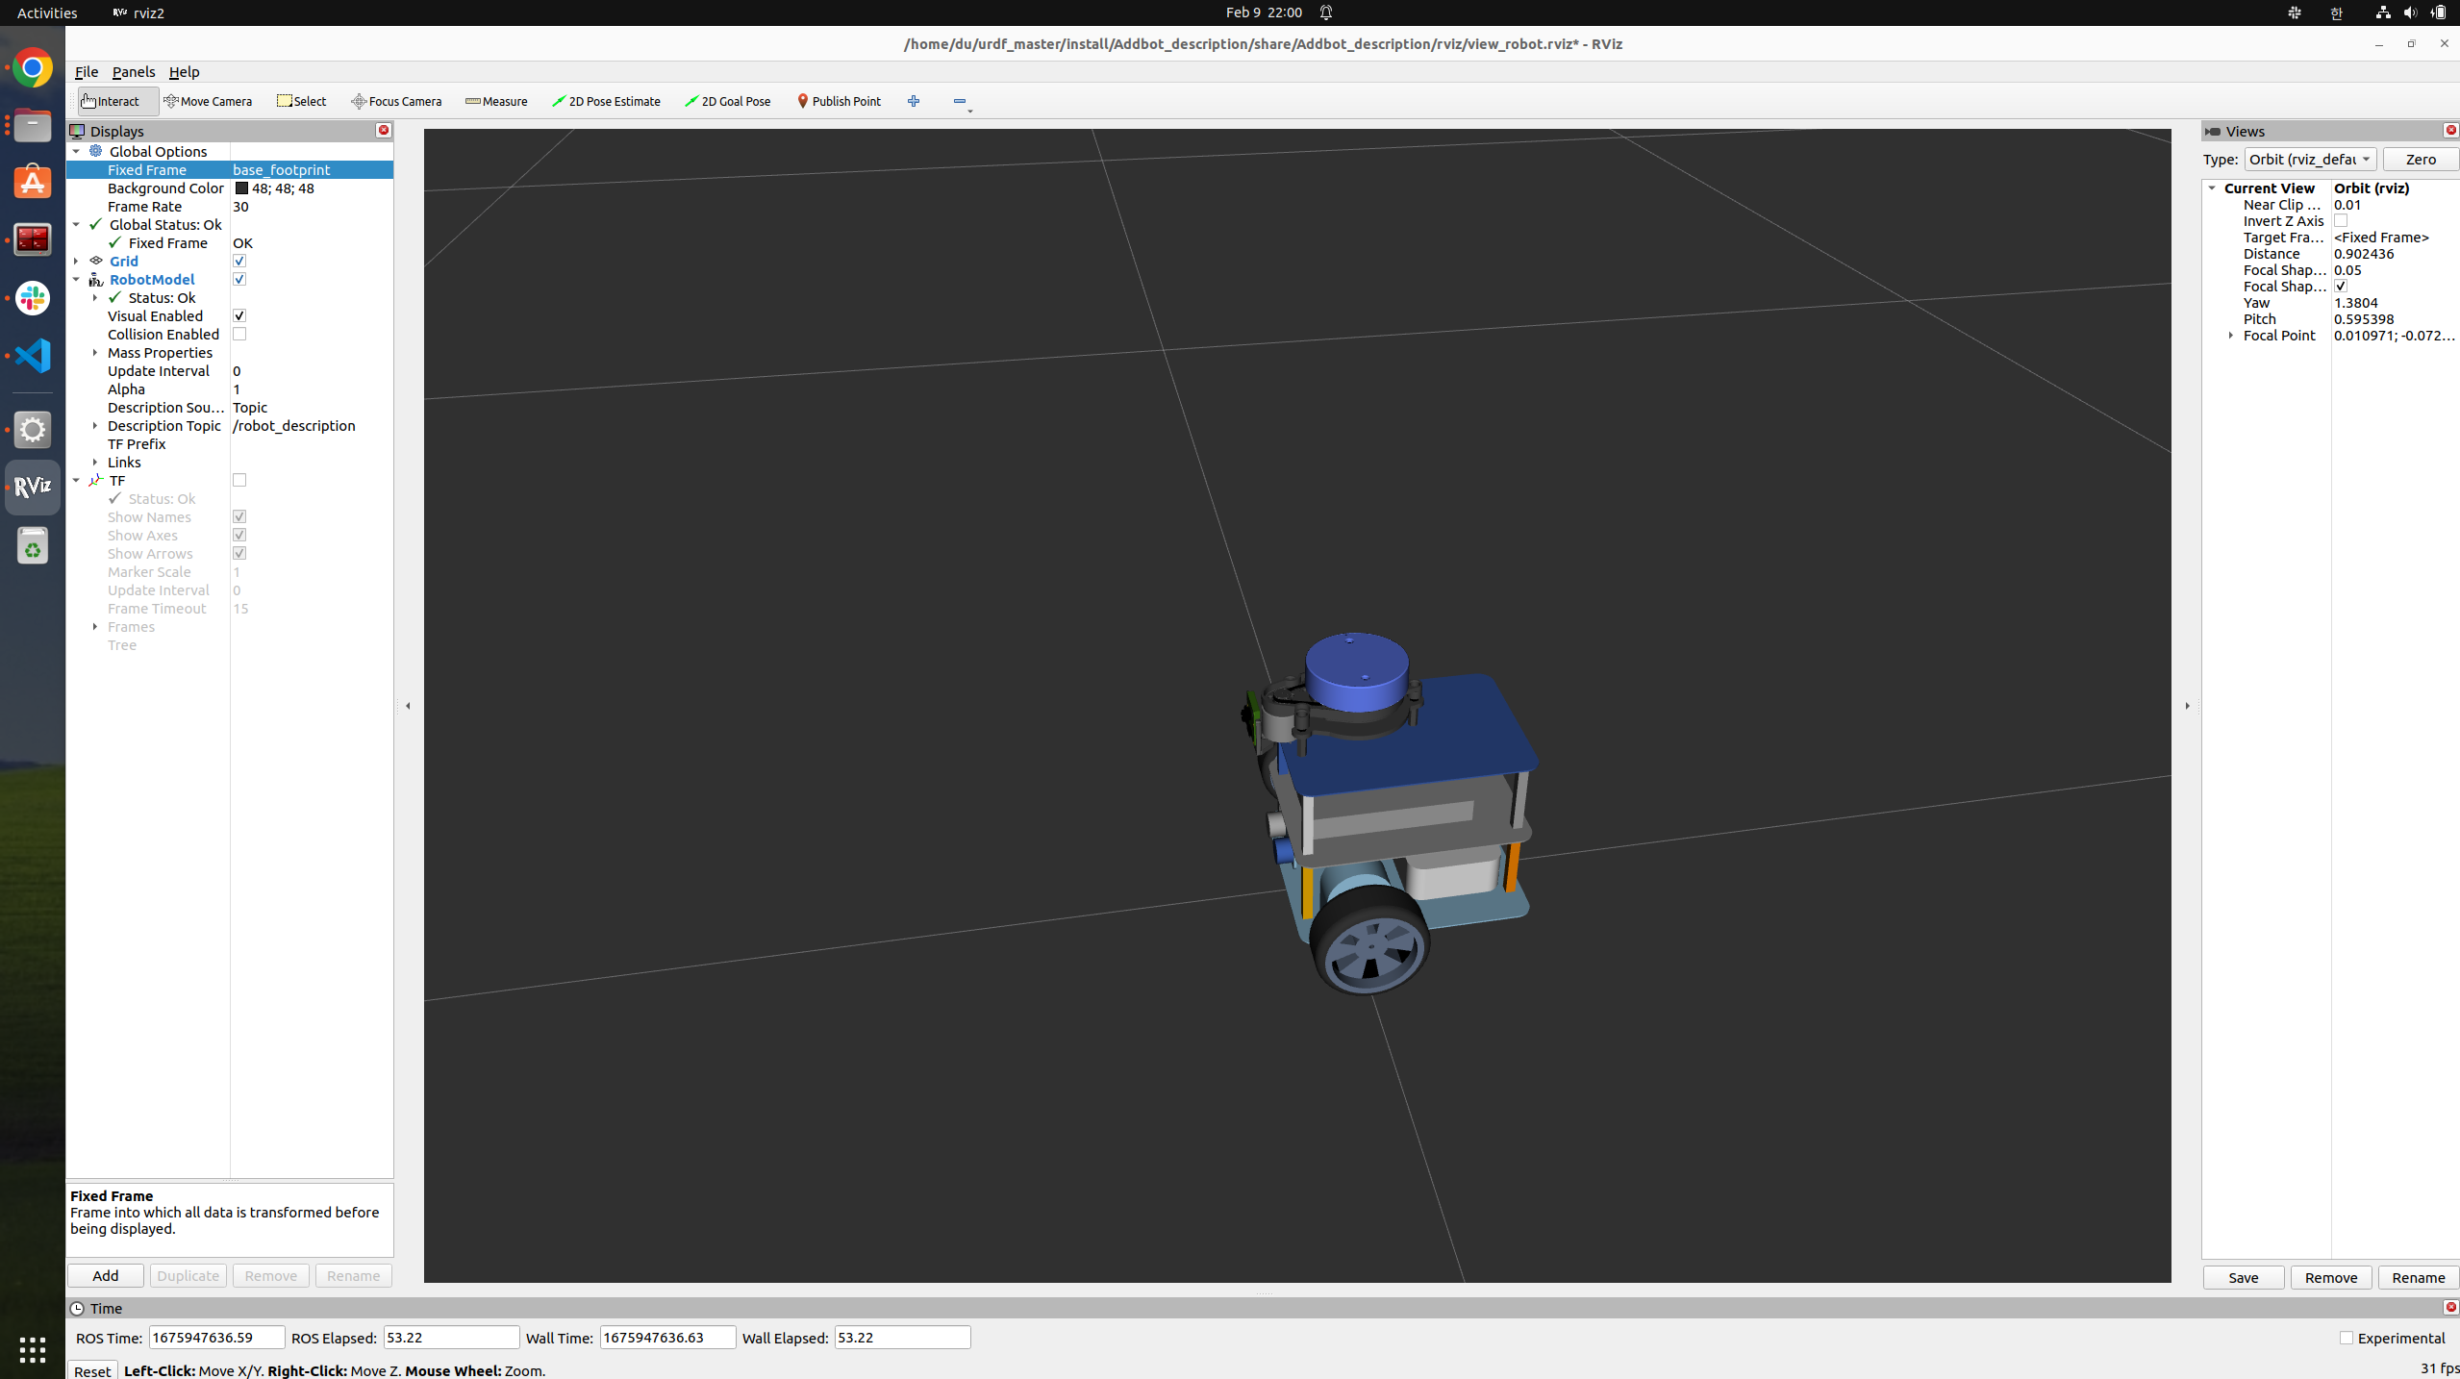Uncheck Visual Enabled
2460x1379 pixels.
tap(239, 315)
